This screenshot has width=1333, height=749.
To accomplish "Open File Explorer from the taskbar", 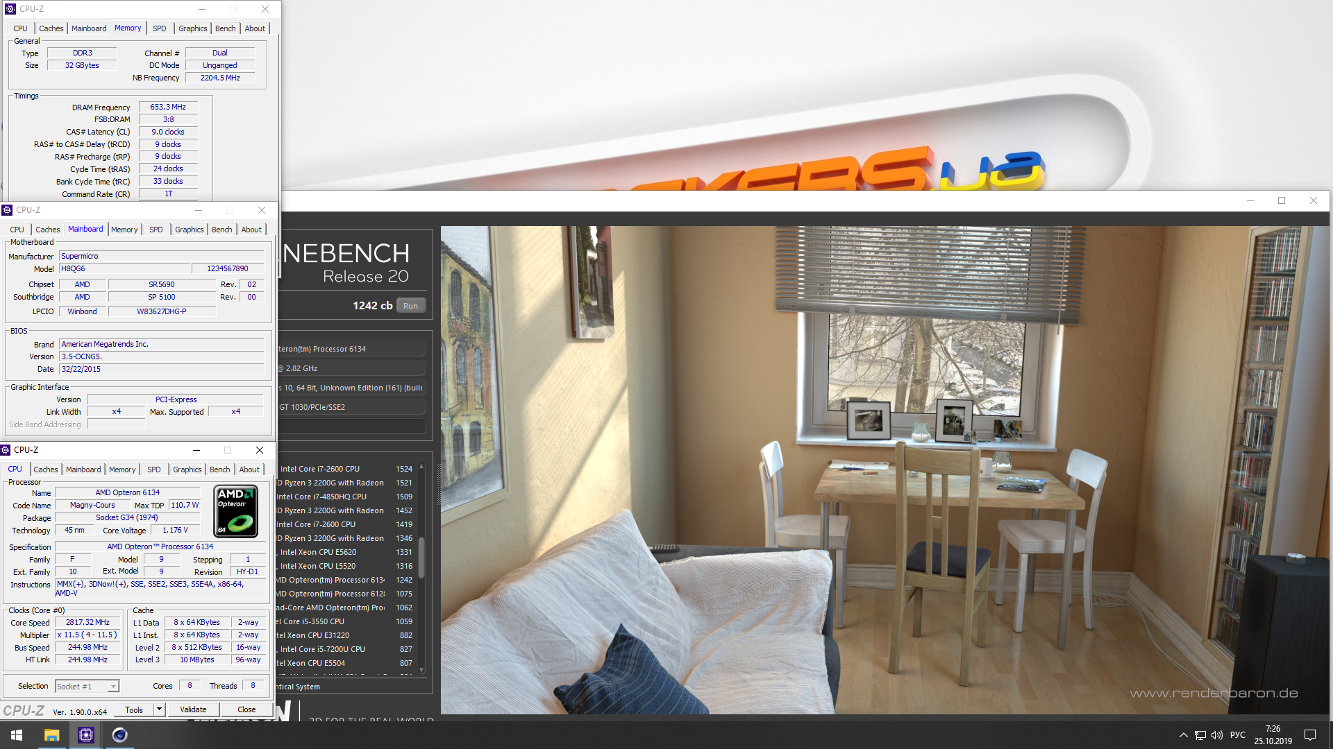I will 51,735.
